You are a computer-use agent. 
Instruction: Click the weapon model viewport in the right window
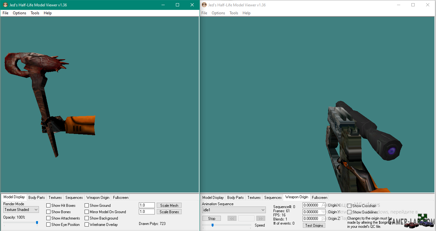click(317, 104)
